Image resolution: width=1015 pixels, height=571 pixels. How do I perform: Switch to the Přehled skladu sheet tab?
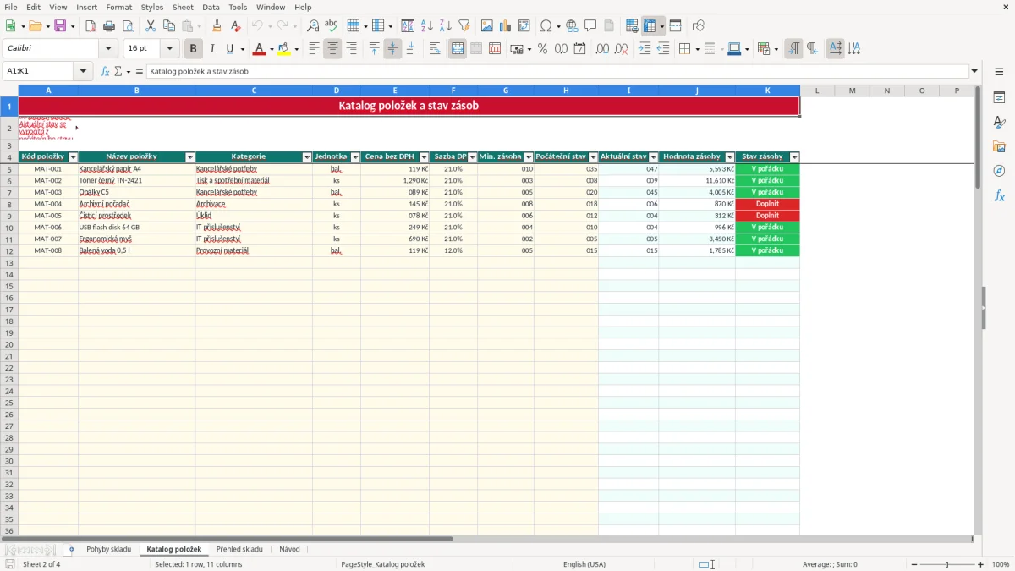[x=239, y=549]
